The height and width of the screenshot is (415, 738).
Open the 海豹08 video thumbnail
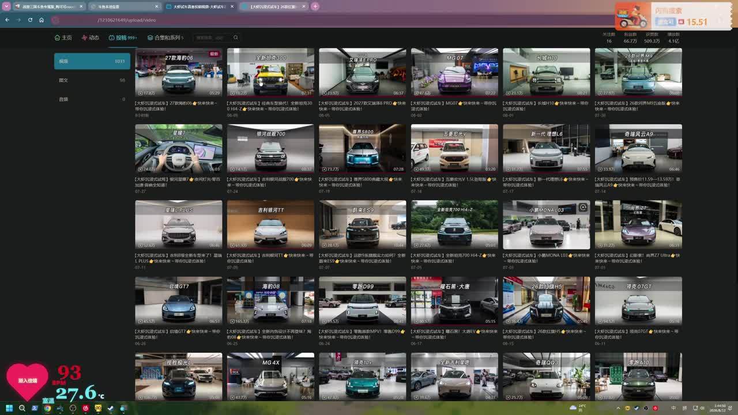click(270, 301)
